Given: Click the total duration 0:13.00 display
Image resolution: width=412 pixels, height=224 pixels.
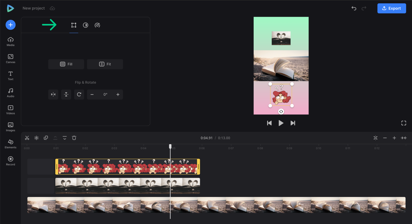Looking at the screenshot, I should pos(224,138).
